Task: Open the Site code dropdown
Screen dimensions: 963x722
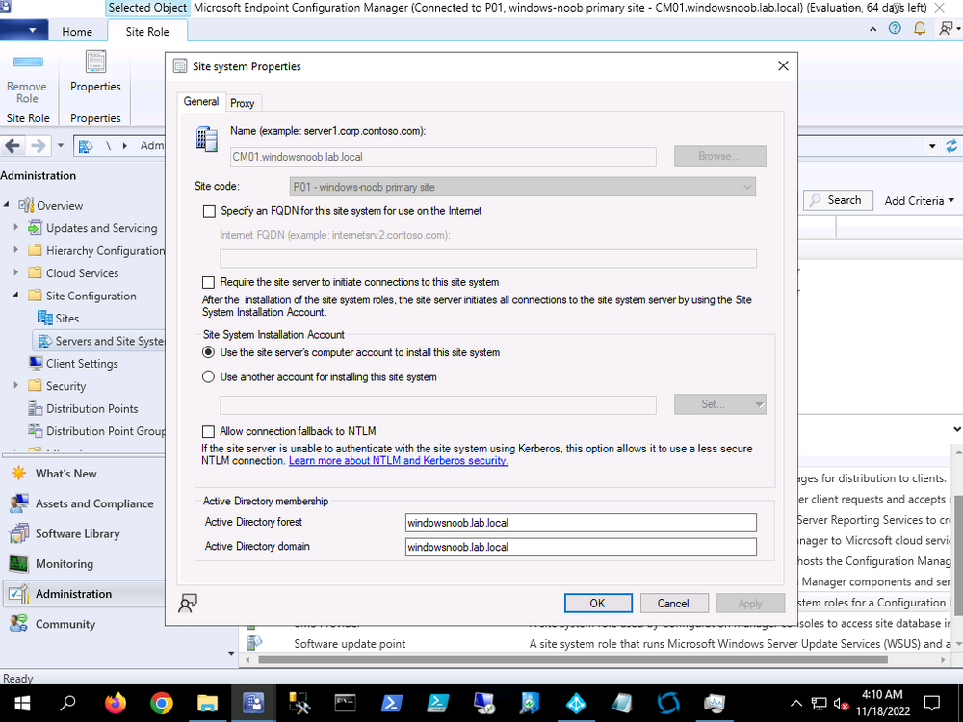Action: coord(523,187)
